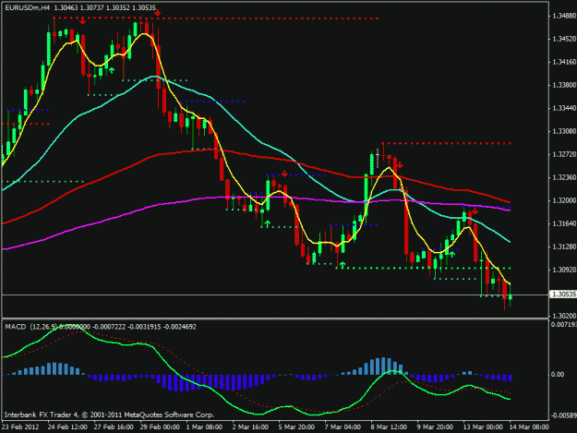
Task: Click the 23 Feb 2012 date label
Action: click(x=20, y=427)
